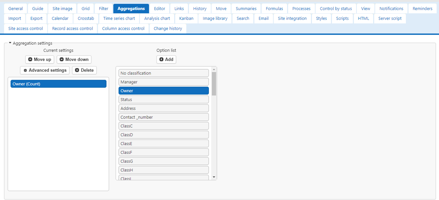
Task: Open Record access control tab
Action: (x=73, y=28)
